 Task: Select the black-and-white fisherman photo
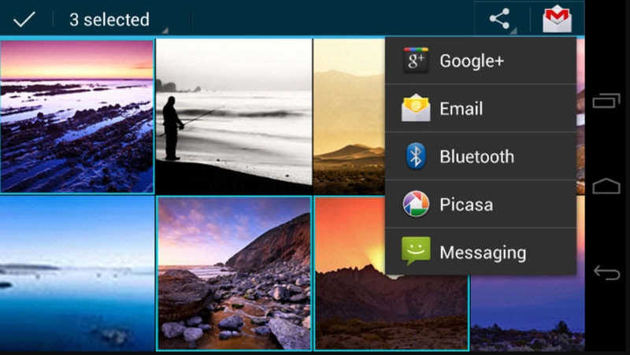234,116
